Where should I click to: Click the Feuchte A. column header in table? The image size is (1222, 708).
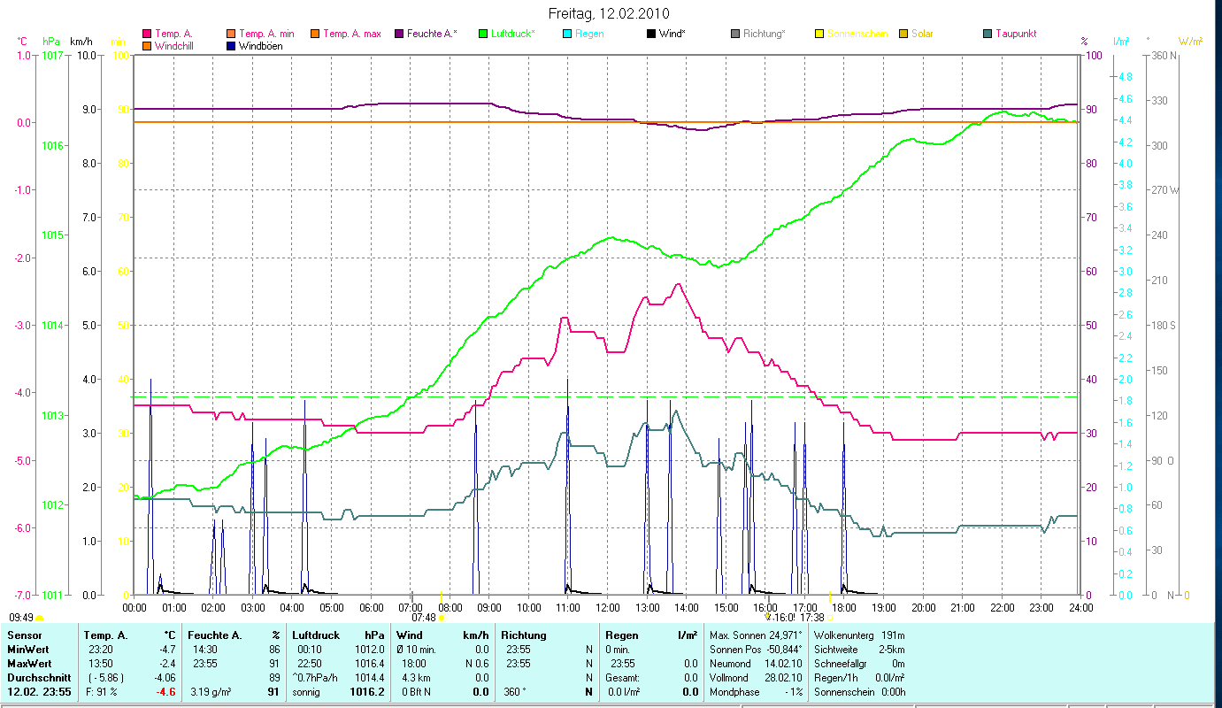click(x=215, y=635)
